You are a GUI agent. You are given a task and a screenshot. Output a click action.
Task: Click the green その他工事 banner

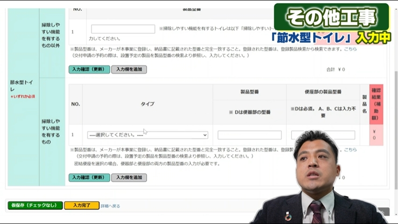click(x=331, y=18)
